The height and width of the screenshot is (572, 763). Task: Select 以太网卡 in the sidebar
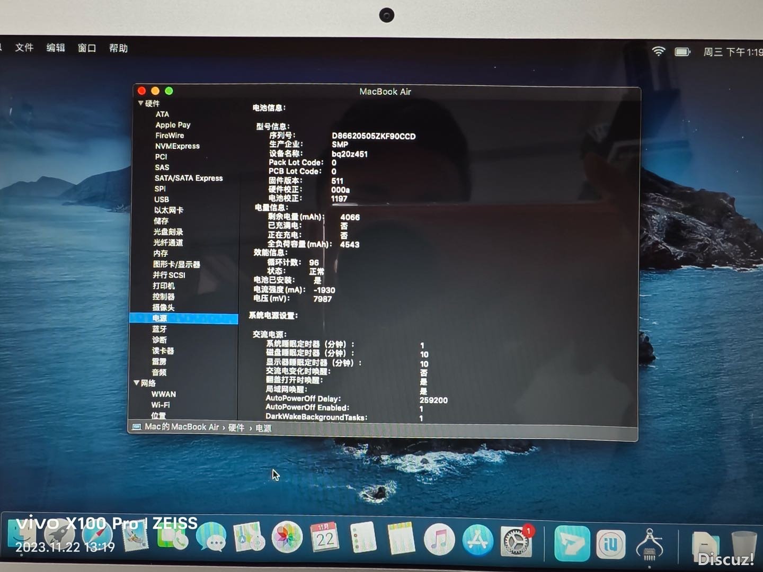point(168,210)
